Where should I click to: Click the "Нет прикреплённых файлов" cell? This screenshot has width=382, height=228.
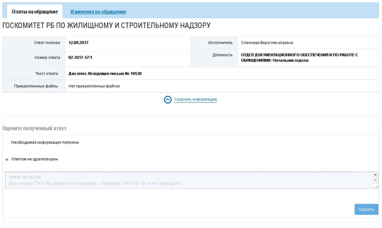[93, 86]
